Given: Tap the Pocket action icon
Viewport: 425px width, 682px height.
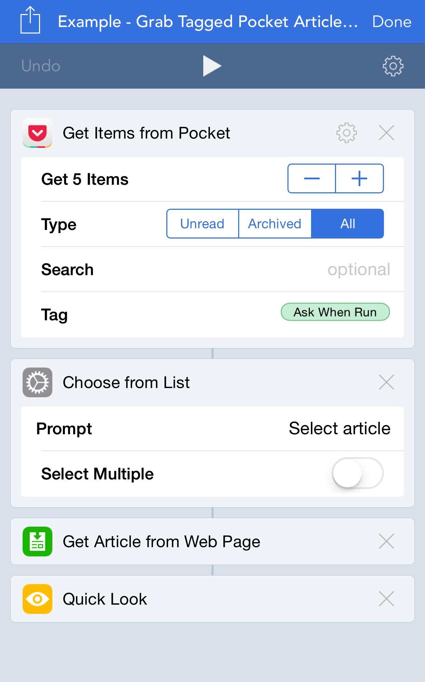Looking at the screenshot, I should (x=37, y=133).
